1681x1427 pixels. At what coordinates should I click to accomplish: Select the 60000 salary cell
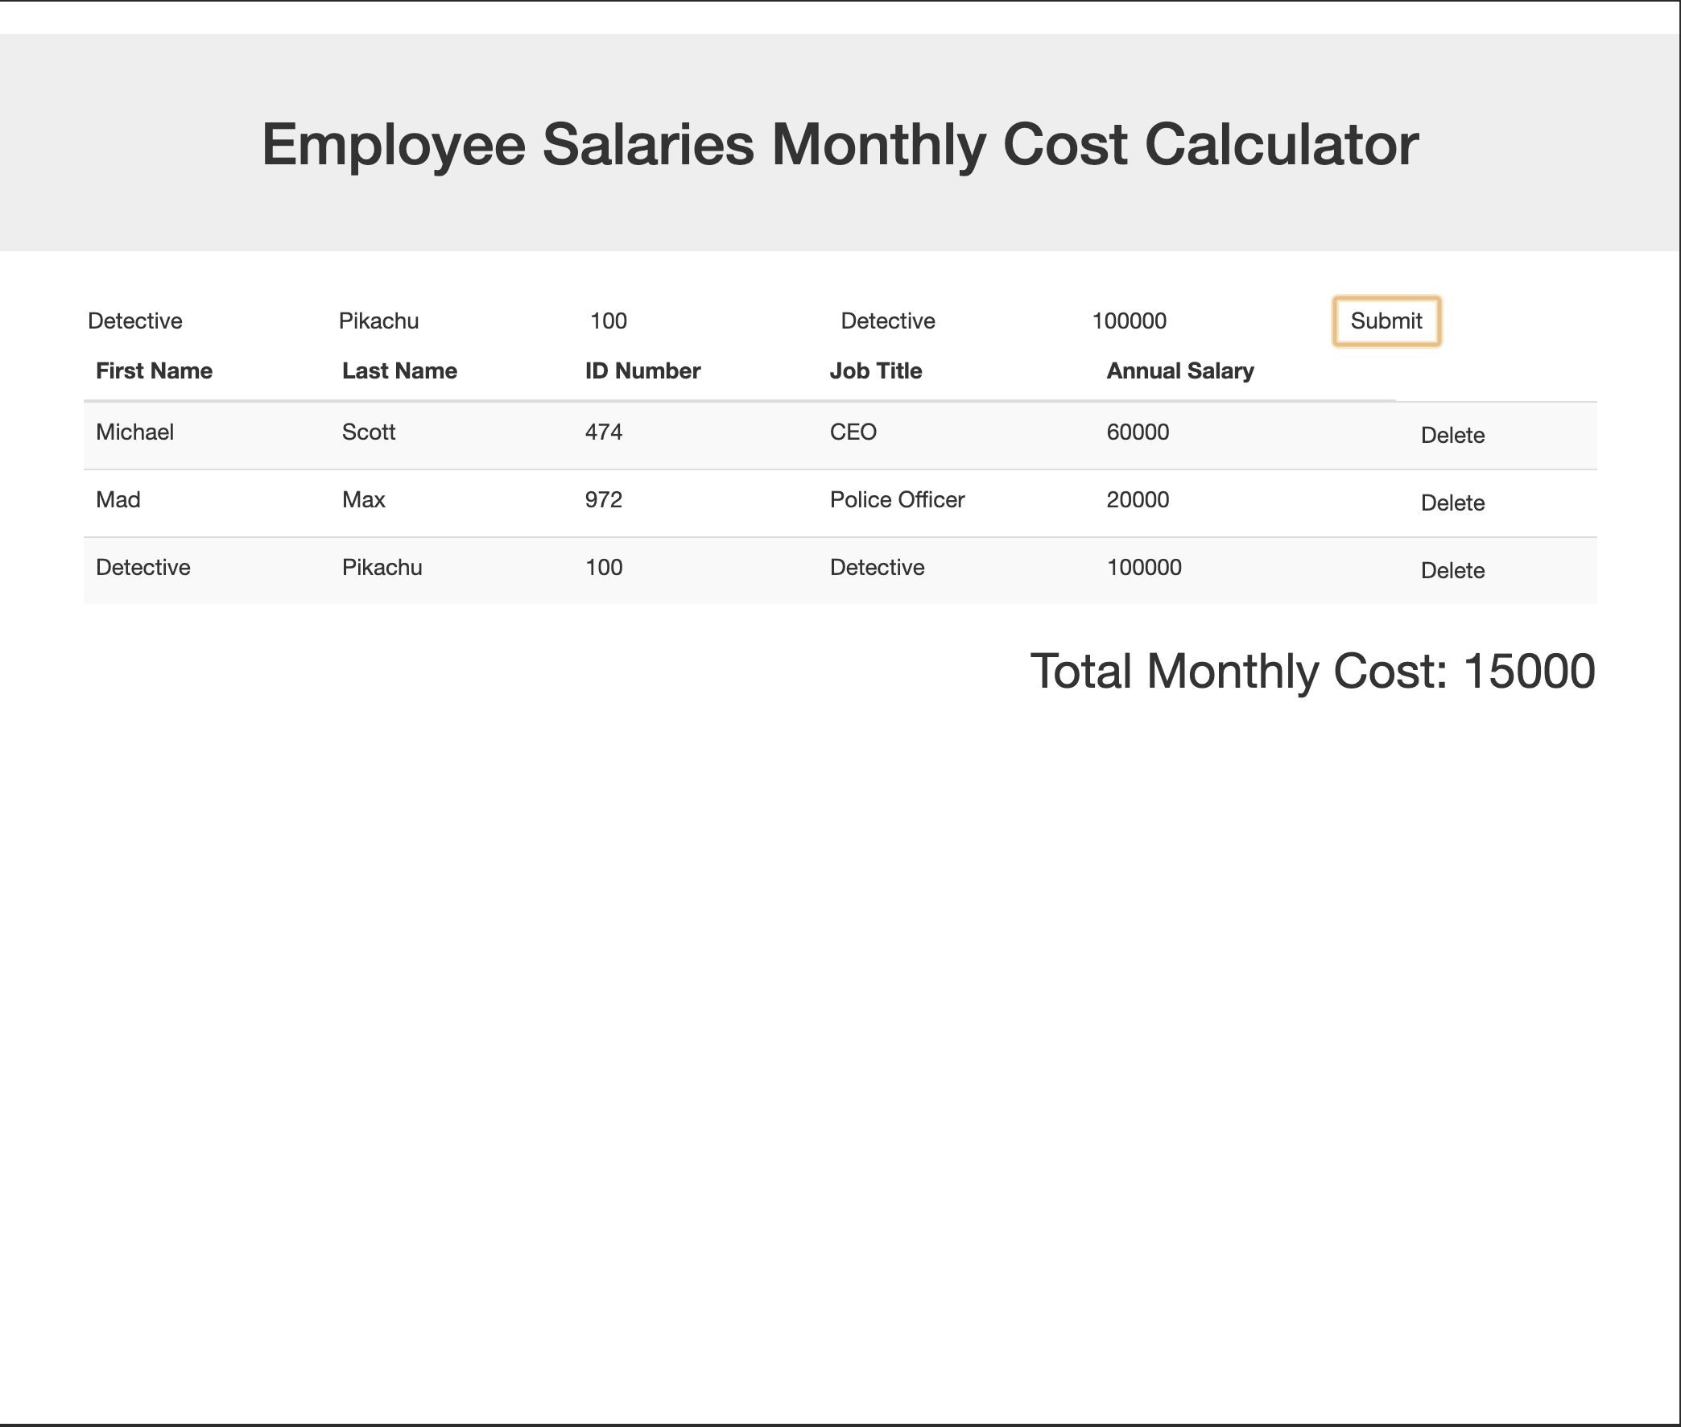(1138, 432)
